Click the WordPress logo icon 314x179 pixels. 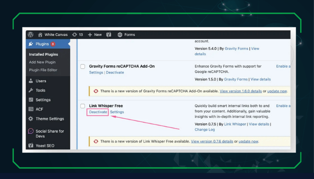point(31,34)
